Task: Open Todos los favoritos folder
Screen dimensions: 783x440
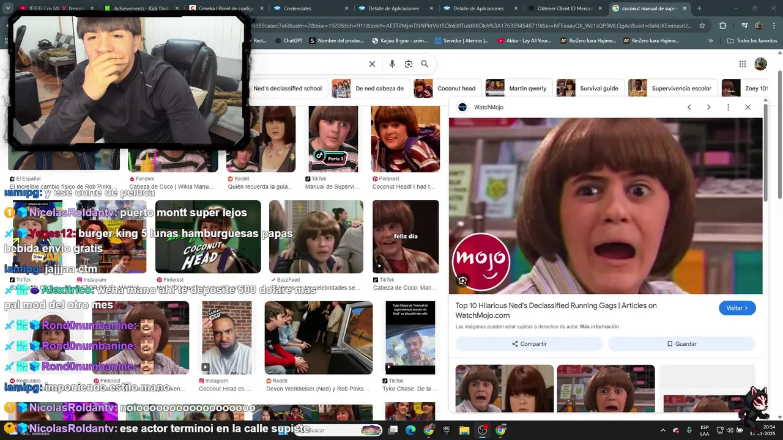Action: pyautogui.click(x=752, y=41)
